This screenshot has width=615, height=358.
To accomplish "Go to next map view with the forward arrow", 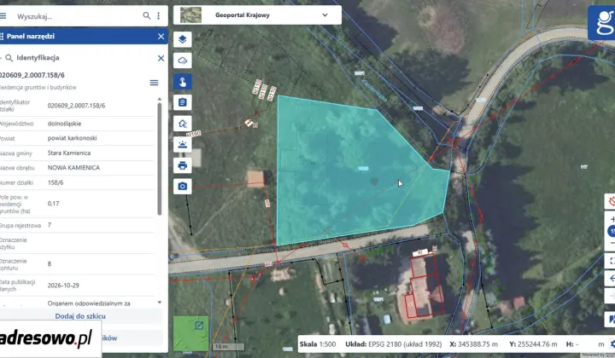I will click(x=610, y=296).
